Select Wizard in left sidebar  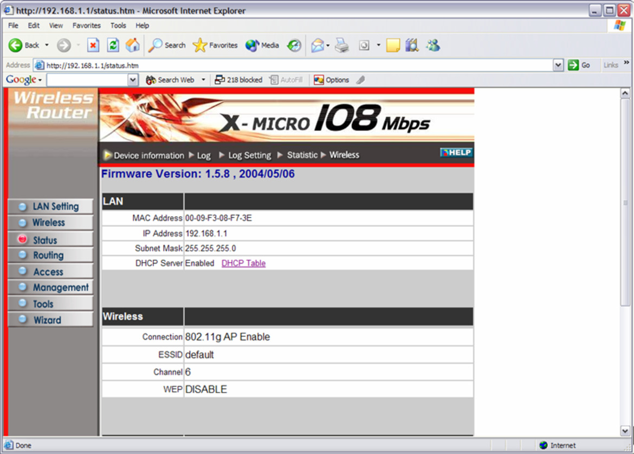(x=50, y=320)
